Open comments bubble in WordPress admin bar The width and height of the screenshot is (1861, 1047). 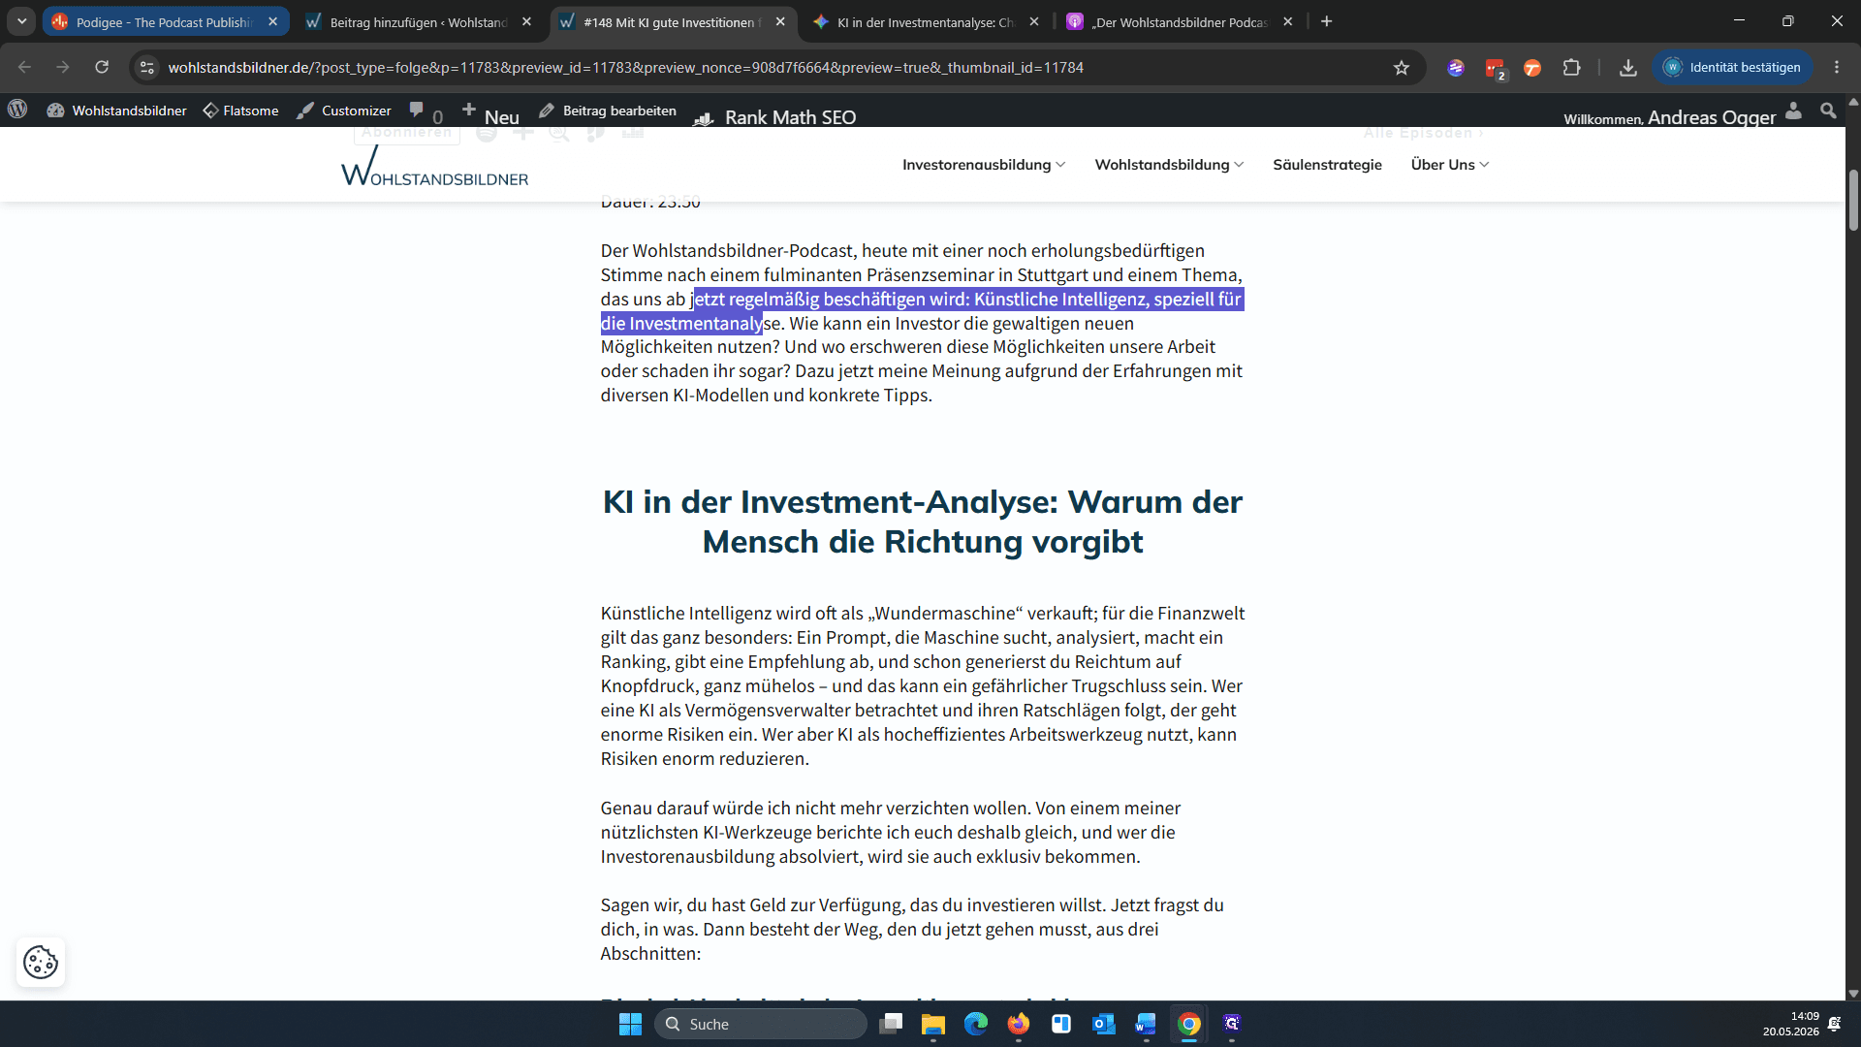[x=426, y=111]
